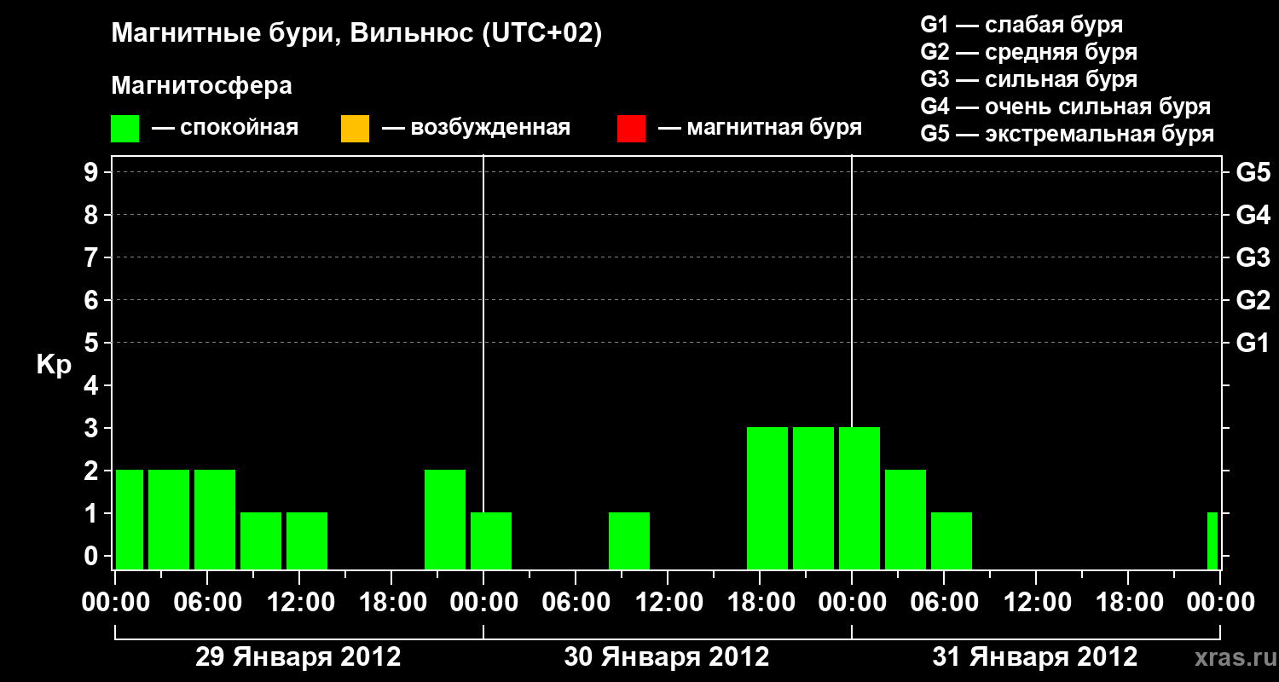Click the 29 January 12:00 Kp bar
Viewport: 1279px width, 682px height.
pyautogui.click(x=307, y=540)
